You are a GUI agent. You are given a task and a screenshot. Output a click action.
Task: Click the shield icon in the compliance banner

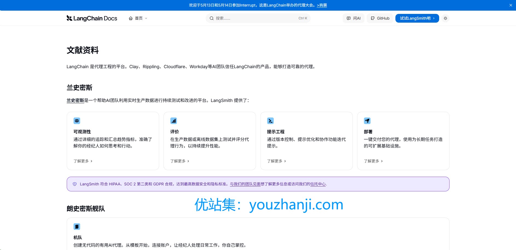75,184
